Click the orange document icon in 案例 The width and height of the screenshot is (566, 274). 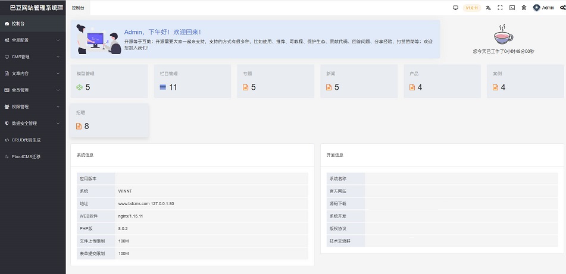coord(495,87)
